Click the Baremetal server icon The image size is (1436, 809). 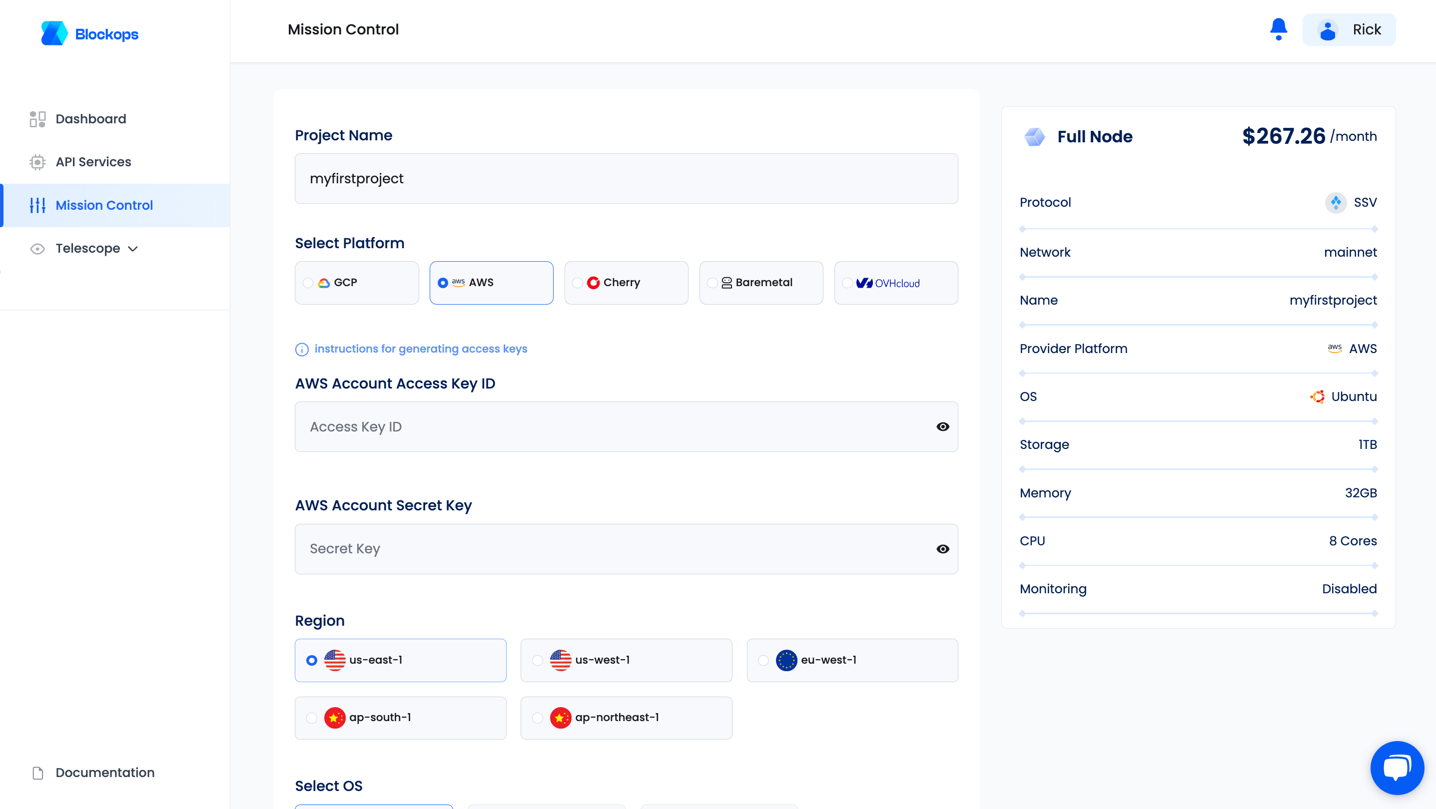coord(727,283)
